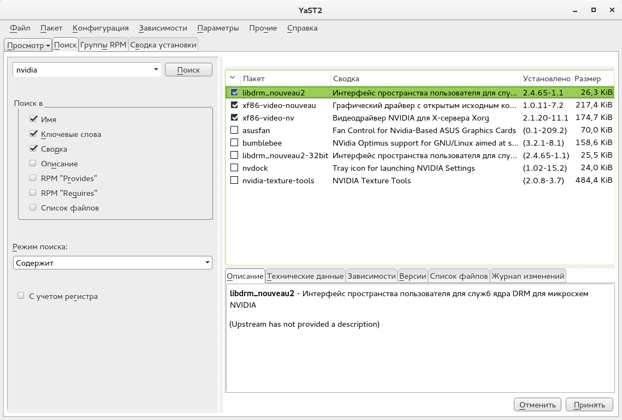Viewport: 622px width, 420px height.
Task: Open the Зависимости menu
Action: (163, 28)
